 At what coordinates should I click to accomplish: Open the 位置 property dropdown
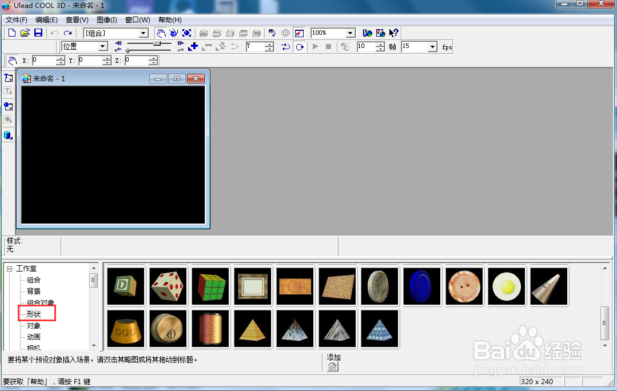pyautogui.click(x=103, y=46)
